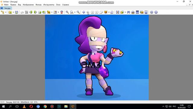Open the Вид menu
This screenshot has height=109, width=193.
19,5
